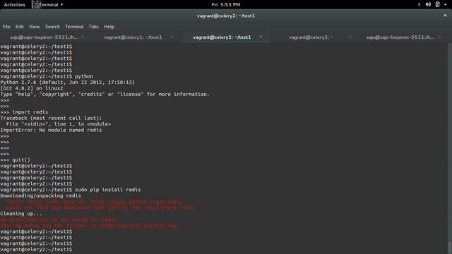452x254 pixels.
Task: Close the last saju@saju-Inspiron tab
Action: tap(439, 37)
